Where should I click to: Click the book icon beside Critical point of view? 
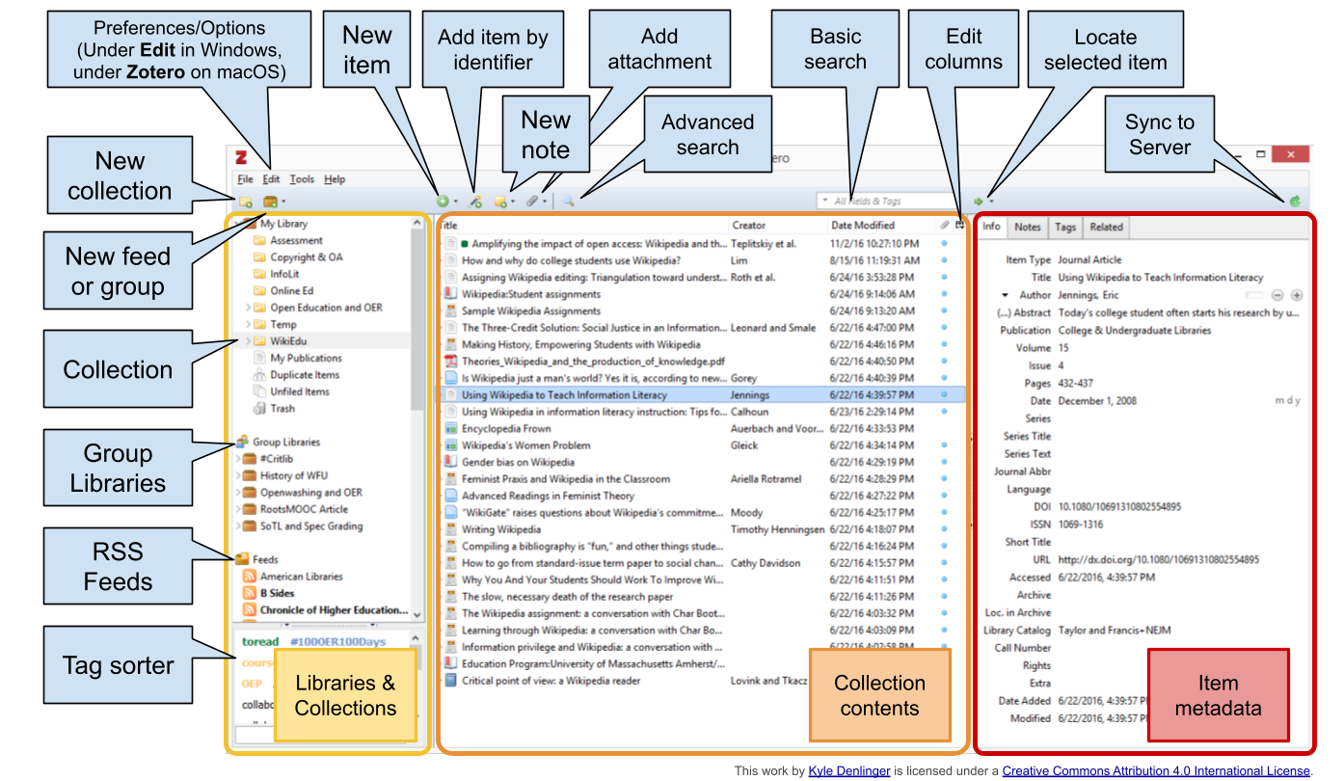[x=450, y=681]
